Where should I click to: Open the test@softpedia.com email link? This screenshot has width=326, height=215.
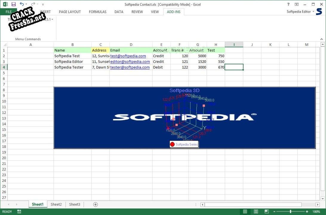pos(128,56)
